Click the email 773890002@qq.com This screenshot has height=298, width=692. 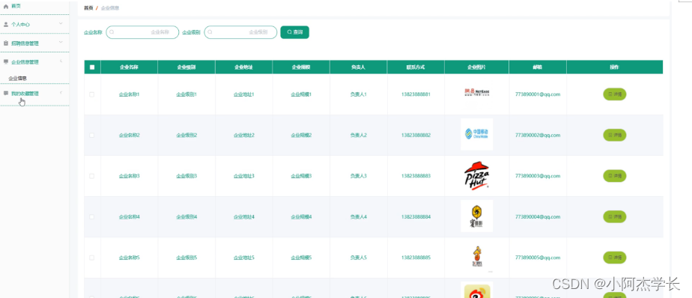(x=538, y=135)
